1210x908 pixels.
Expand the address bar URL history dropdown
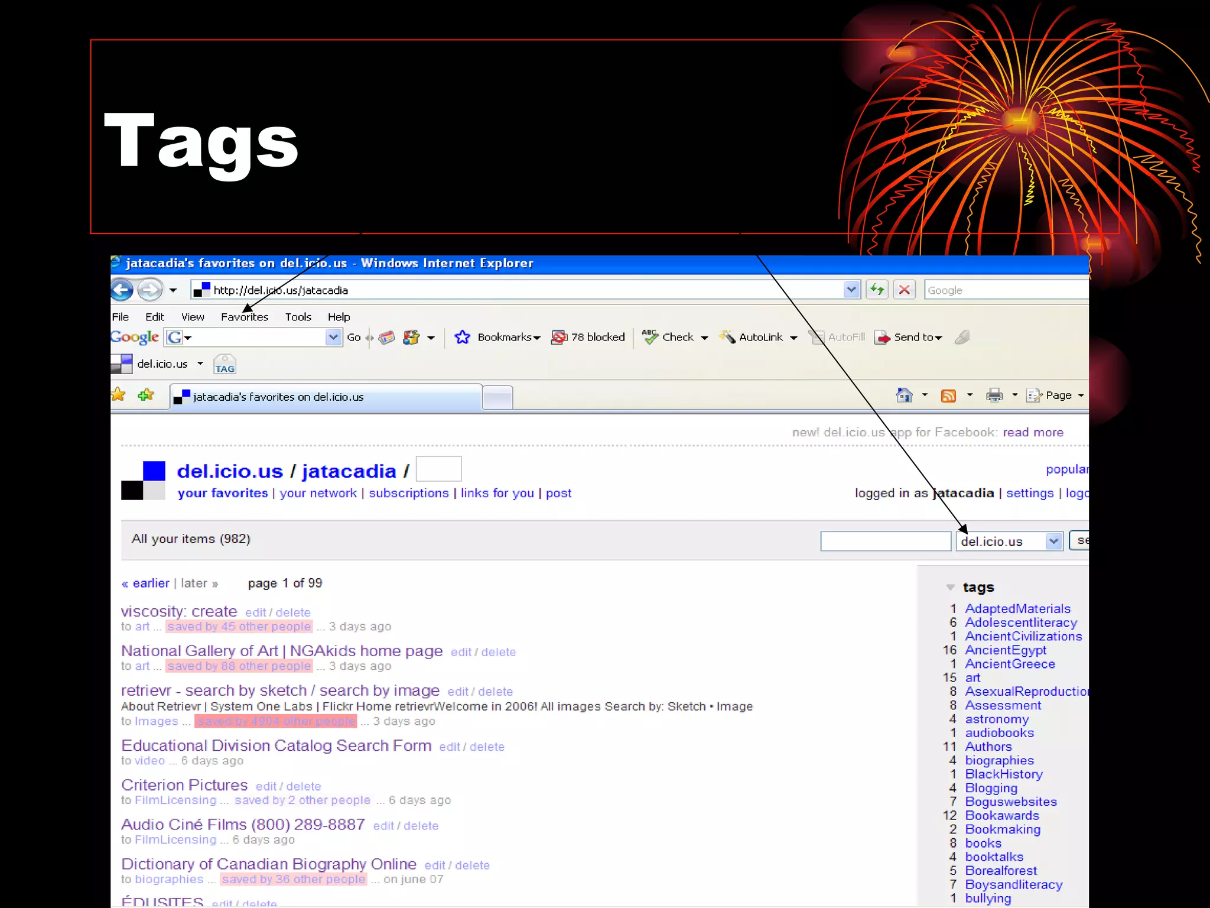[851, 290]
